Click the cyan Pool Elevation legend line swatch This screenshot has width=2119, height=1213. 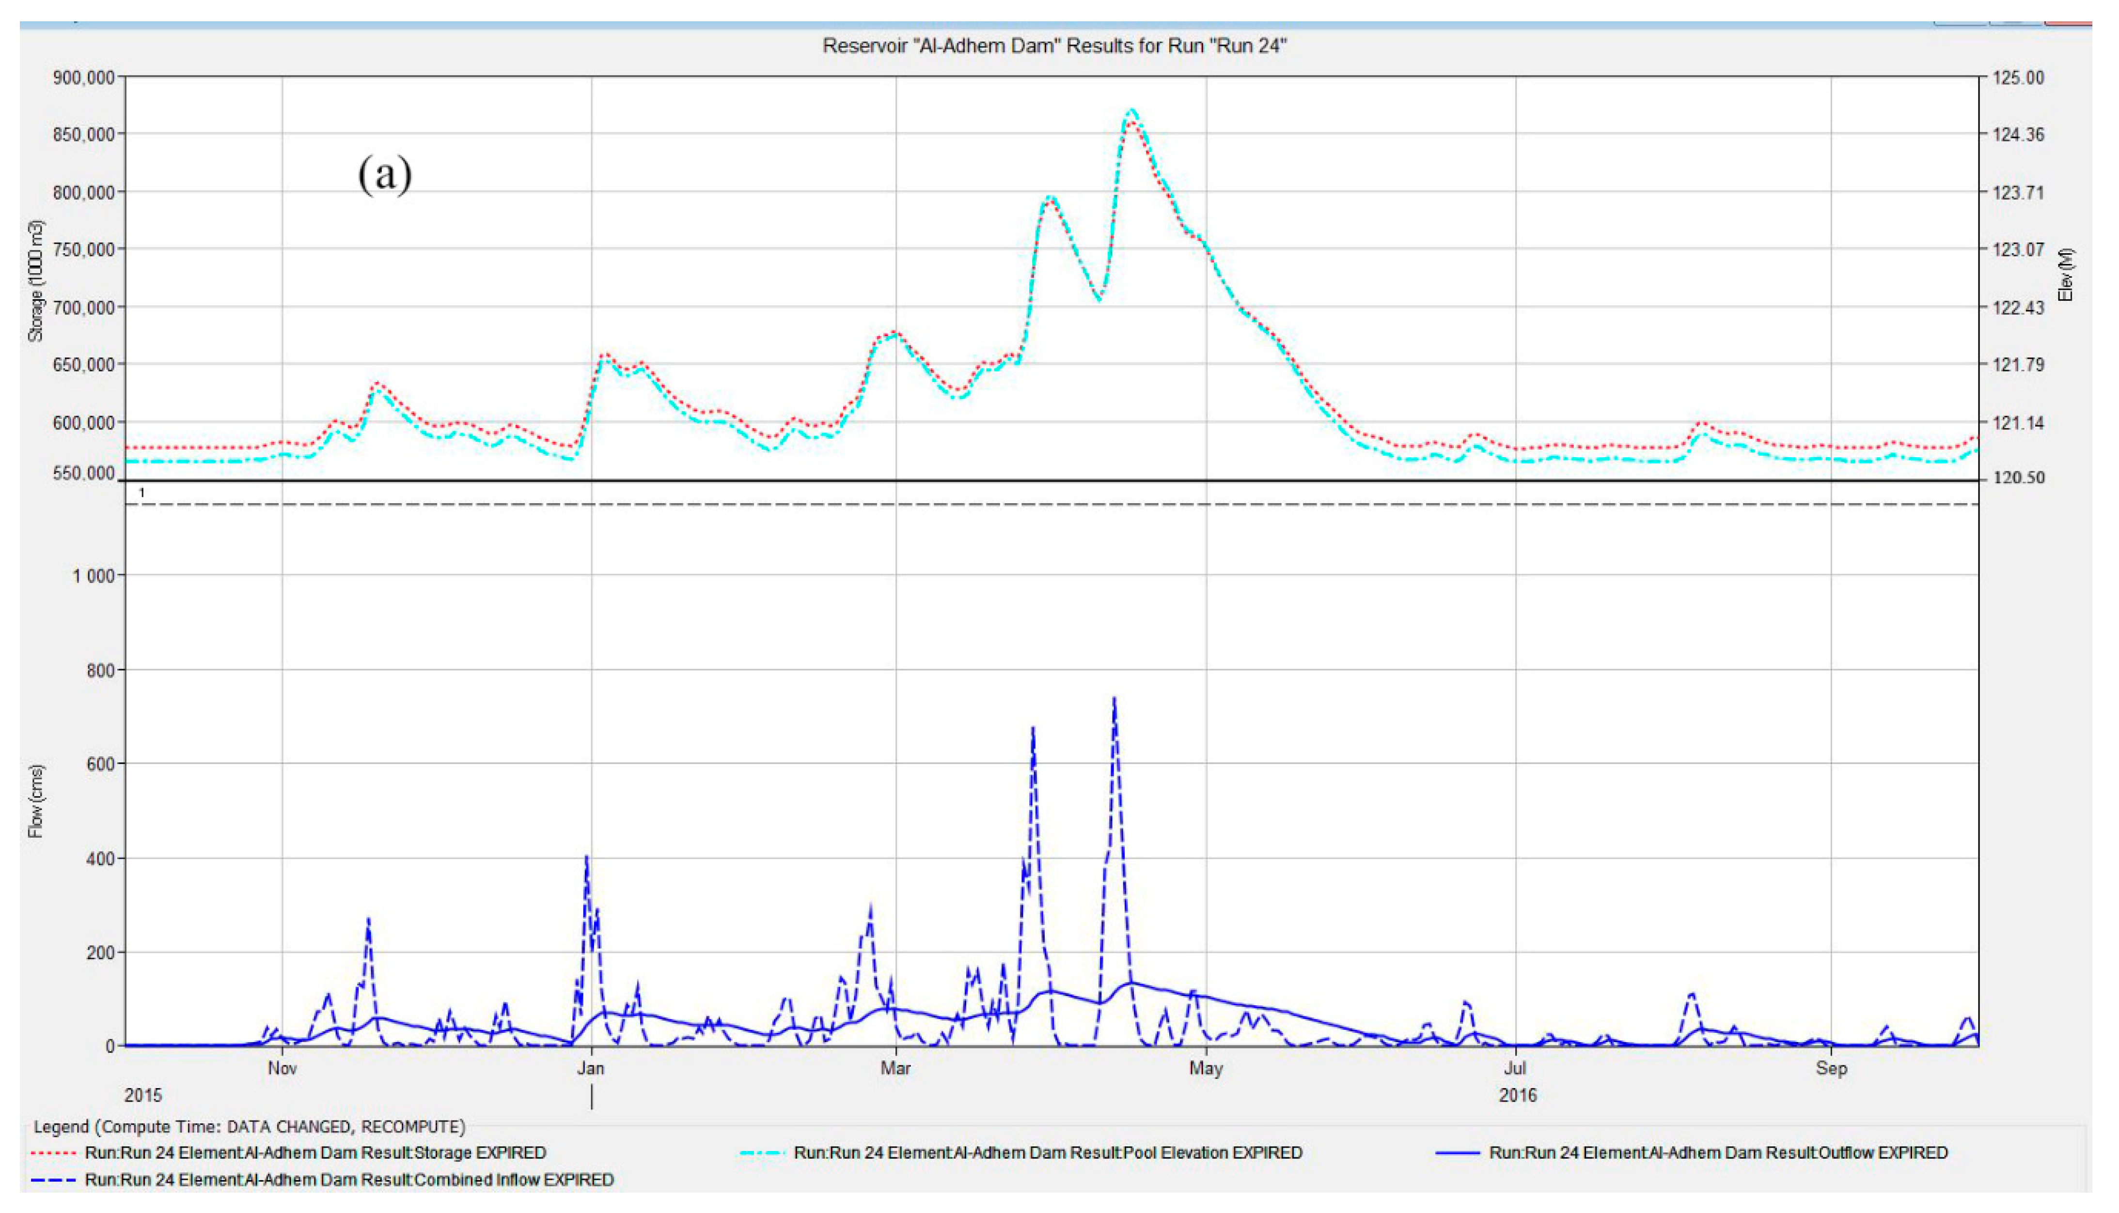click(763, 1153)
